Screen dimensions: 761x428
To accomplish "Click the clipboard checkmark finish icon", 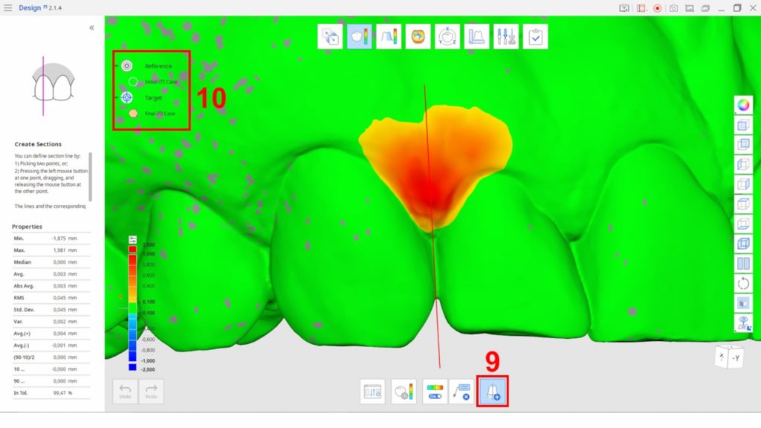I will point(535,36).
